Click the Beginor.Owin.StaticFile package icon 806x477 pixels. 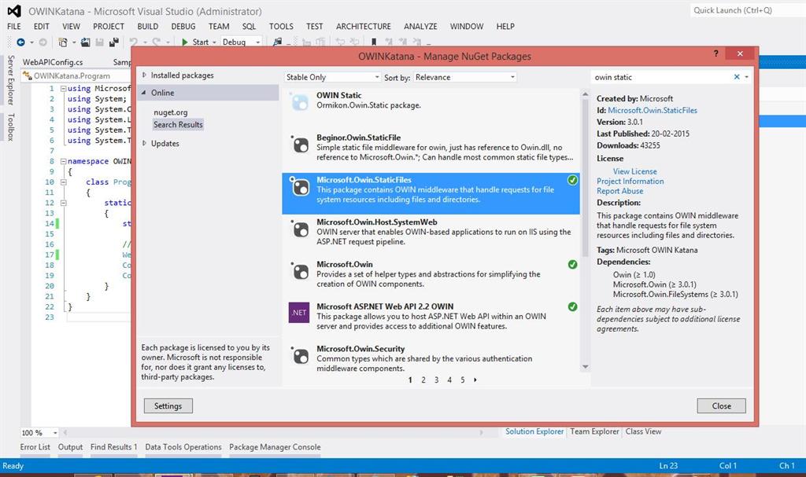pyautogui.click(x=300, y=145)
